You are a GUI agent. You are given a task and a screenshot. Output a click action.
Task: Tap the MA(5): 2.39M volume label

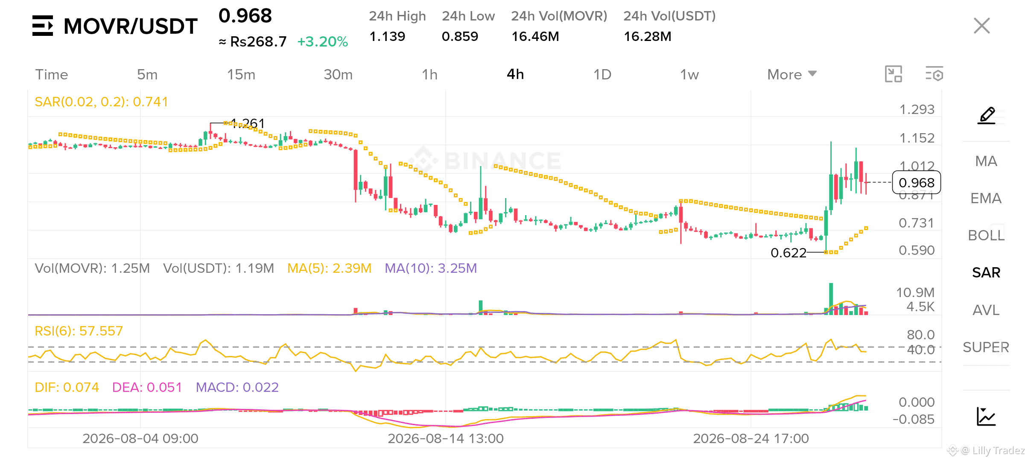pyautogui.click(x=329, y=268)
